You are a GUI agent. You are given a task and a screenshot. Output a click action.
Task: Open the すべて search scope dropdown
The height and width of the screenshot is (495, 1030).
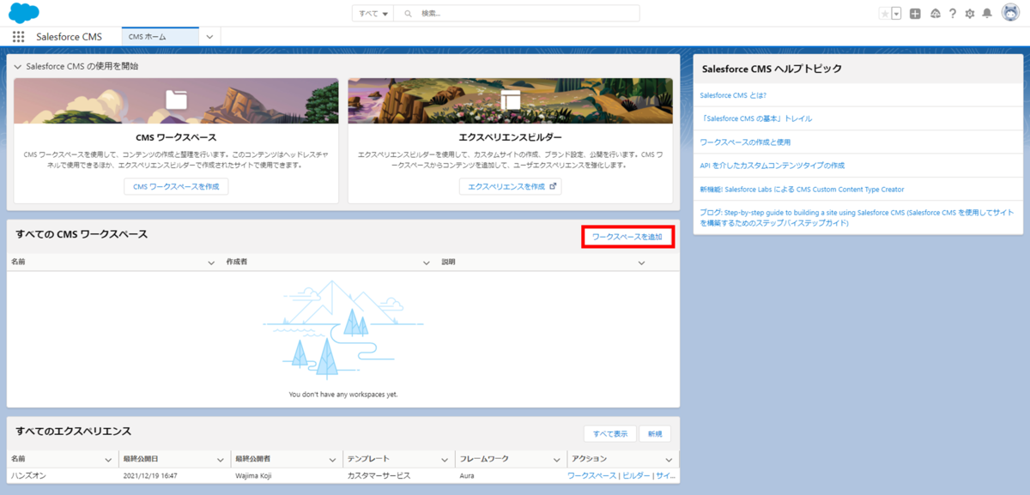click(373, 14)
